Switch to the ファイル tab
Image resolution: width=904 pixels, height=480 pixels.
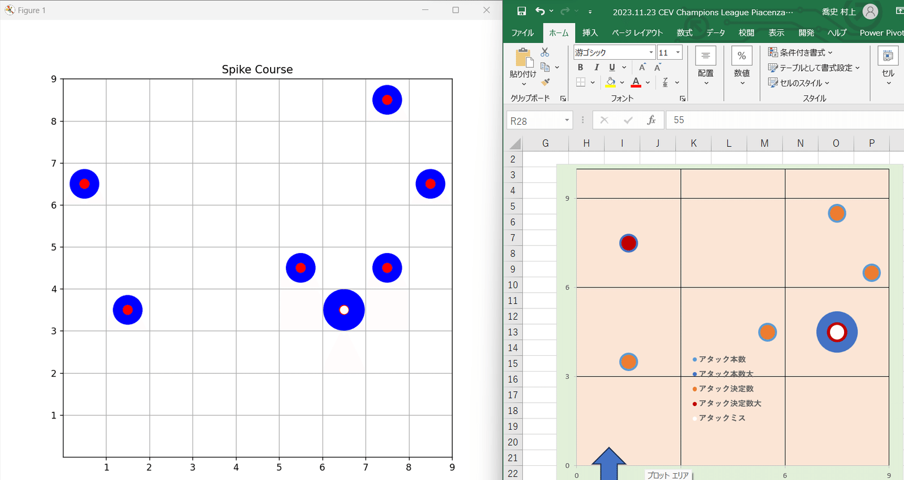523,33
